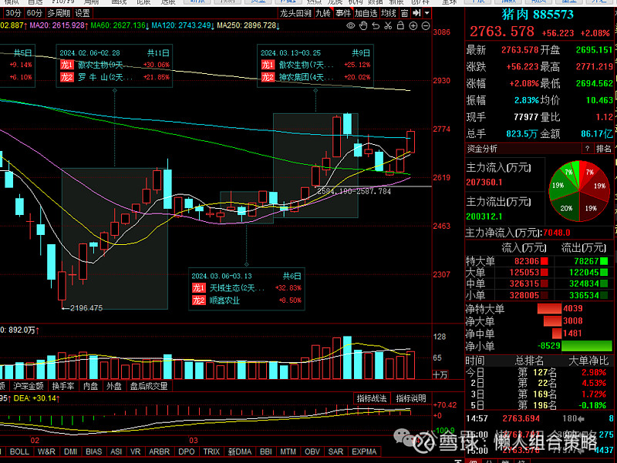Switch to the TRIX indicator

click(x=211, y=451)
